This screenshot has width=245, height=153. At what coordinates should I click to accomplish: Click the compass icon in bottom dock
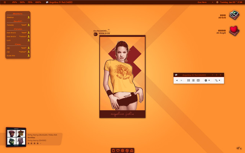point(127,150)
